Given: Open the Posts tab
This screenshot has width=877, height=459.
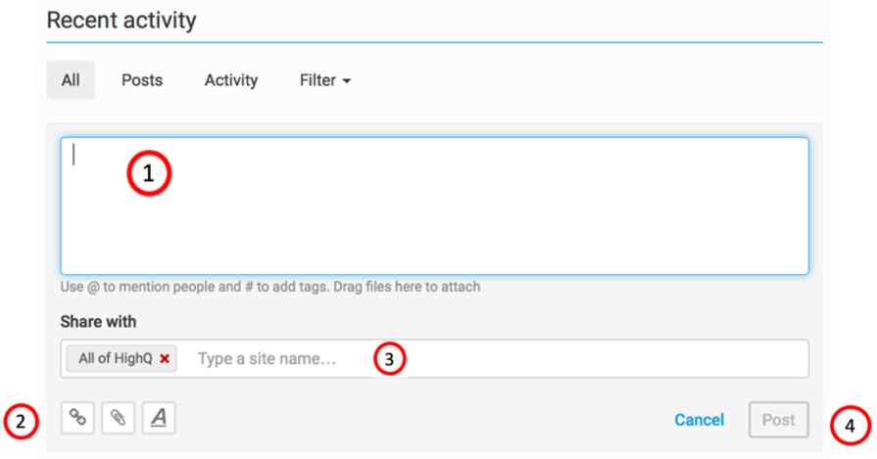Looking at the screenshot, I should click(x=142, y=80).
